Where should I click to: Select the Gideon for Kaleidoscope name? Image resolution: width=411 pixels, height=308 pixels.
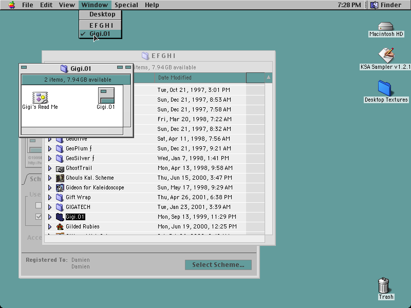95,187
